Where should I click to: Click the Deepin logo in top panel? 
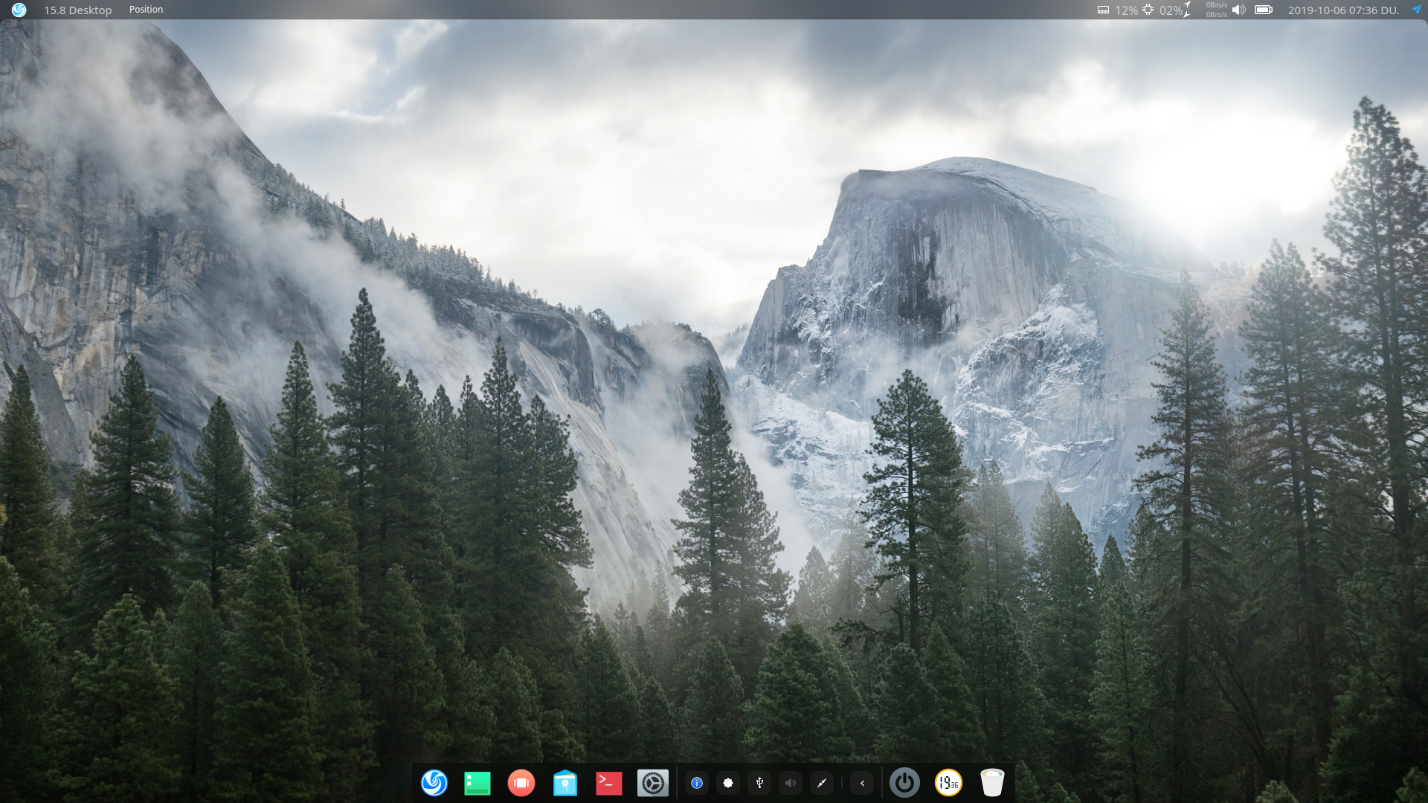pyautogui.click(x=19, y=10)
